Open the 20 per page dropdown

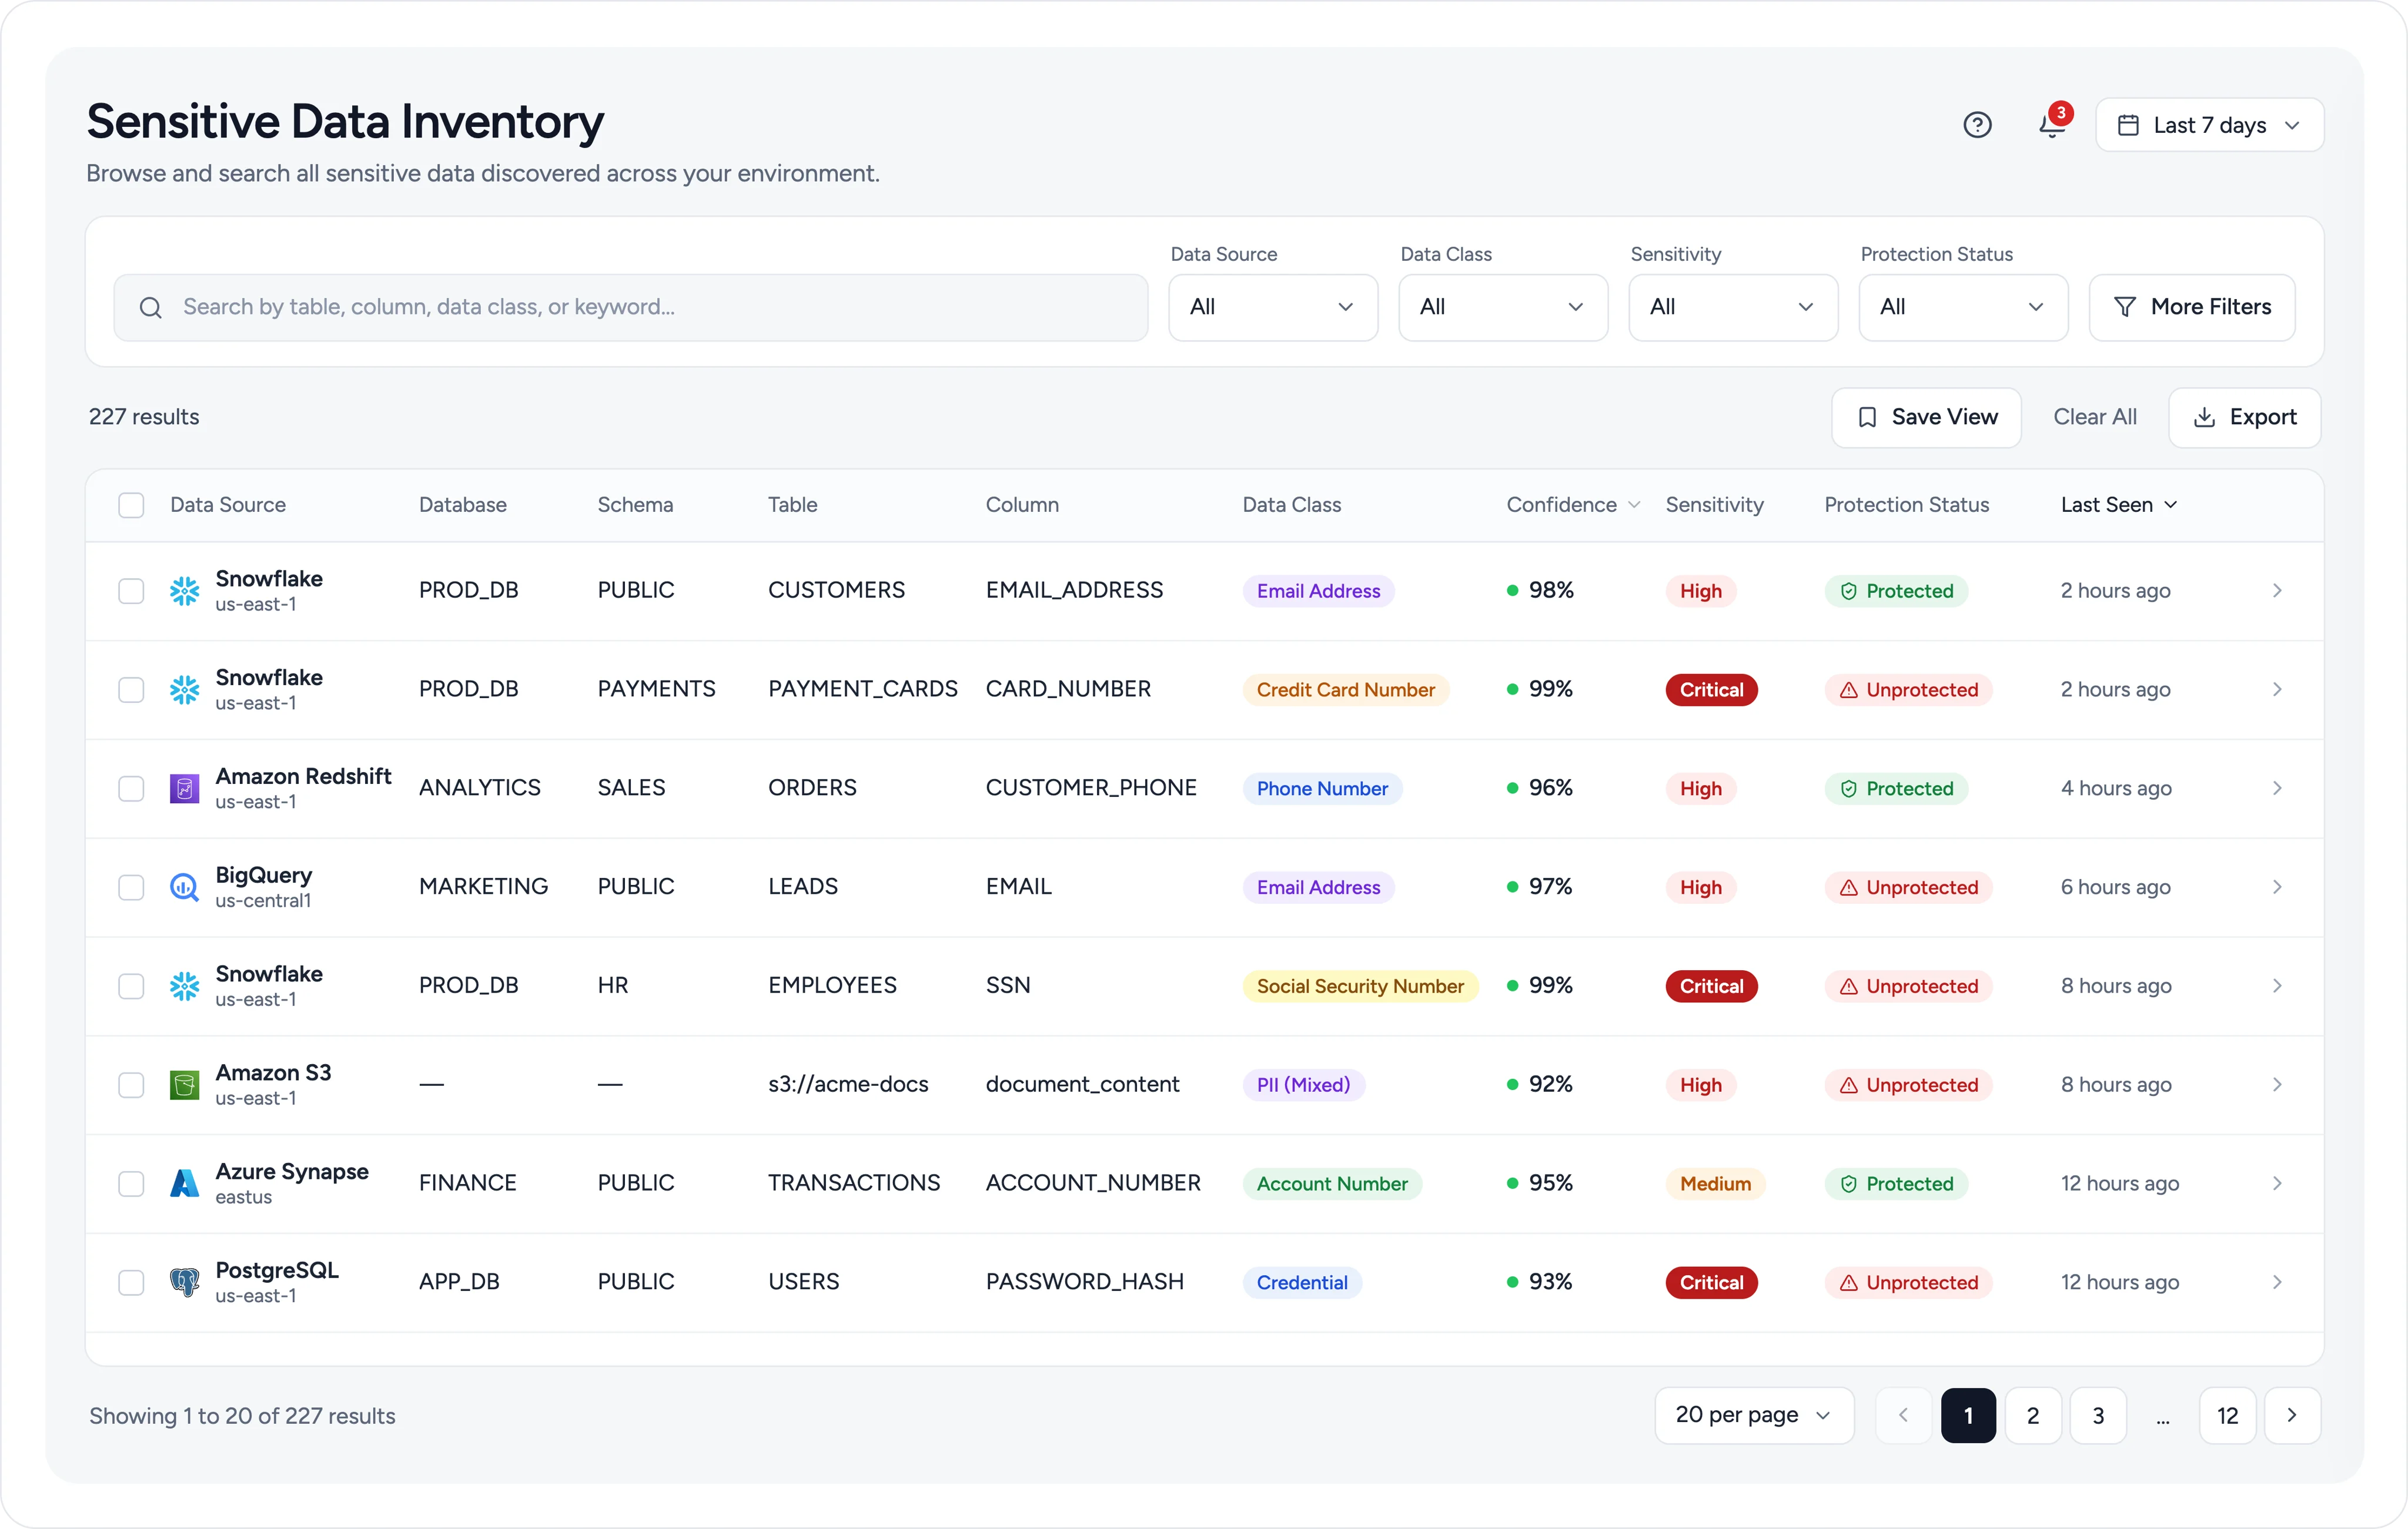point(1754,1415)
